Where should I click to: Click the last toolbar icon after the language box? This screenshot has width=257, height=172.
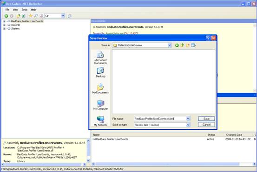click(x=70, y=16)
